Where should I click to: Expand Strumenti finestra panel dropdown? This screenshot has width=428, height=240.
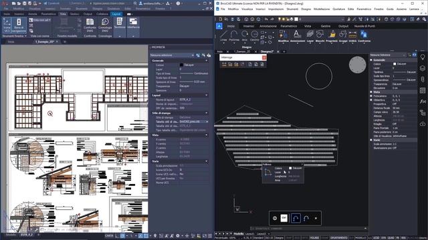[25, 36]
